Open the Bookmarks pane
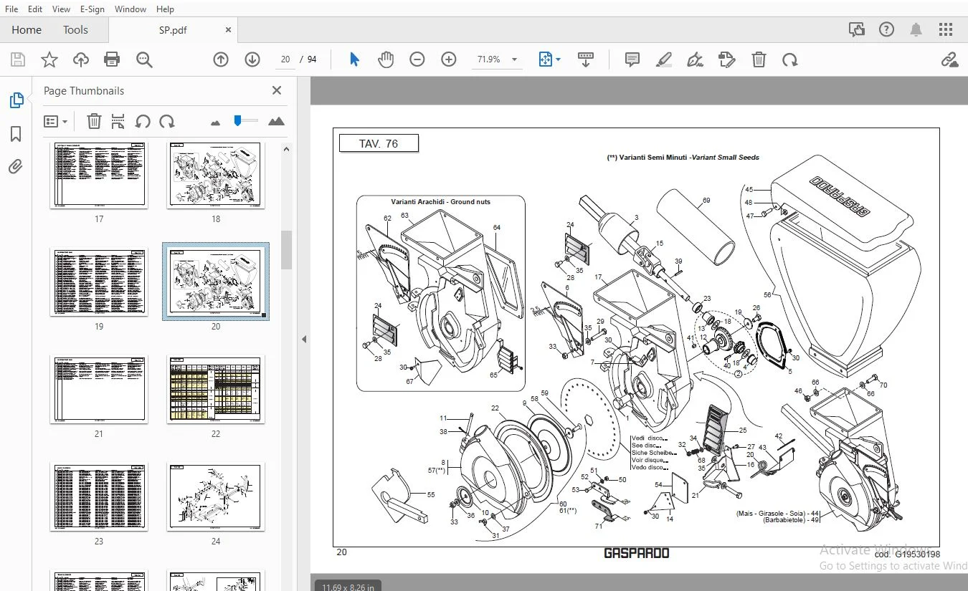Viewport: 968px width, 591px height. tap(16, 134)
